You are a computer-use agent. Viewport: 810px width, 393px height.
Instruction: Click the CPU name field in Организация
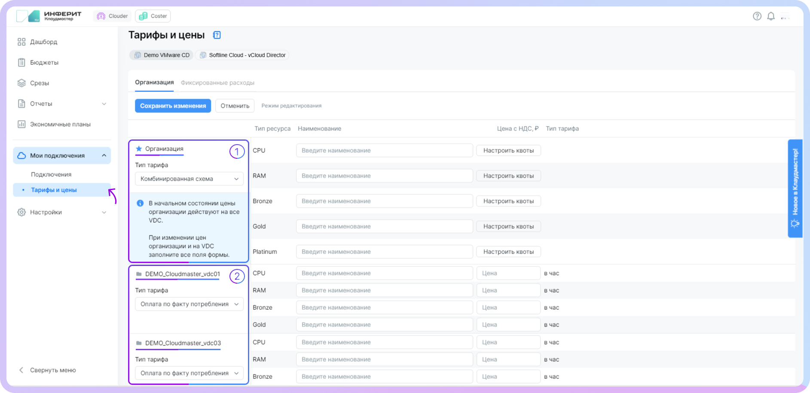[x=384, y=151]
